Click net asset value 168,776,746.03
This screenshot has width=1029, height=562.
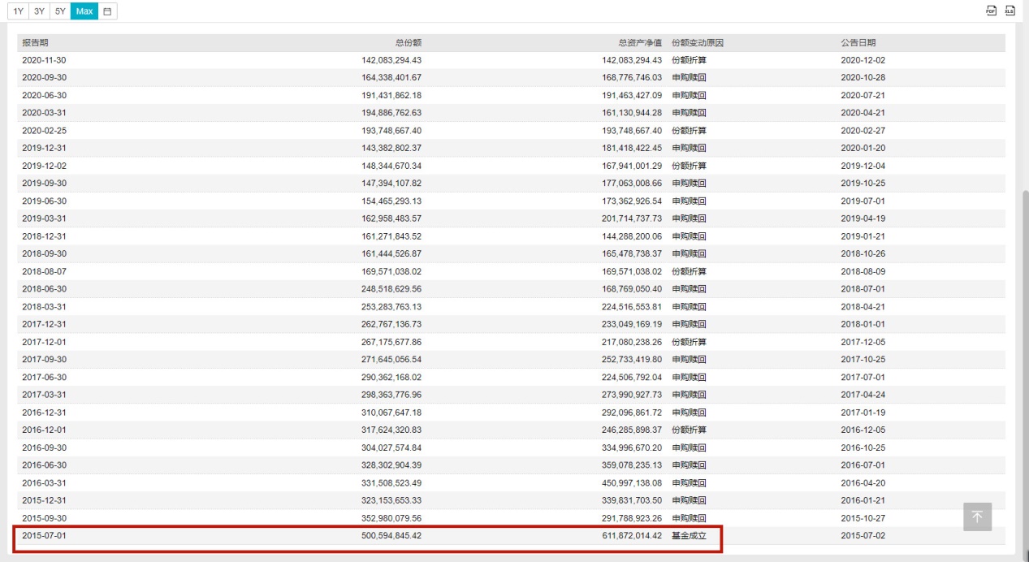tap(632, 78)
